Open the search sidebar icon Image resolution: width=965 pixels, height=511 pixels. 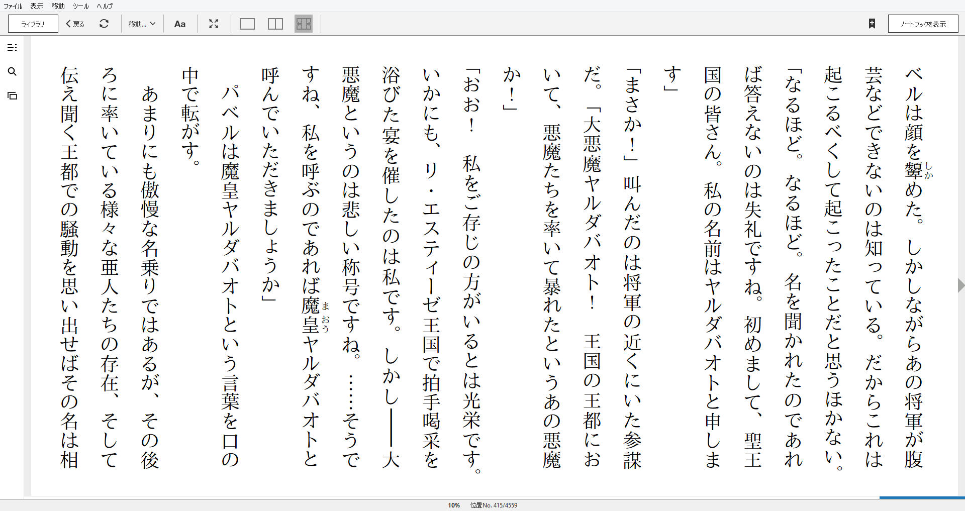(13, 72)
